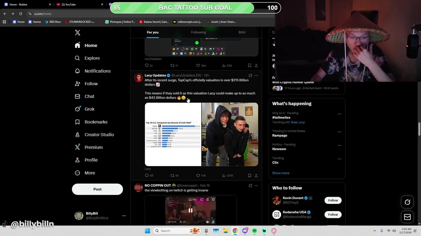Repost the Lacy Updates post
Screen dimensions: 421x236
click(174, 176)
